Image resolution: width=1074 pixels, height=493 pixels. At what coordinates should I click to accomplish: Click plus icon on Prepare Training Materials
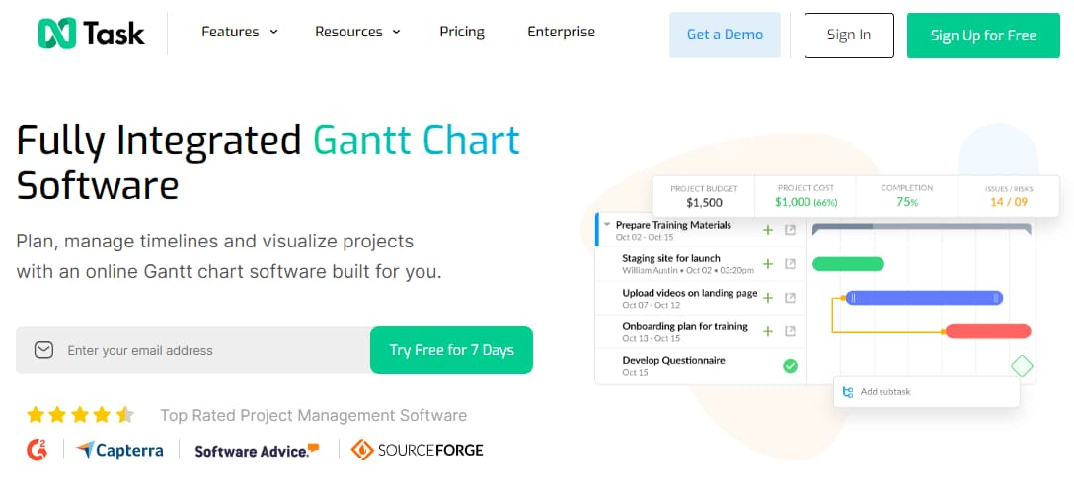(x=768, y=230)
